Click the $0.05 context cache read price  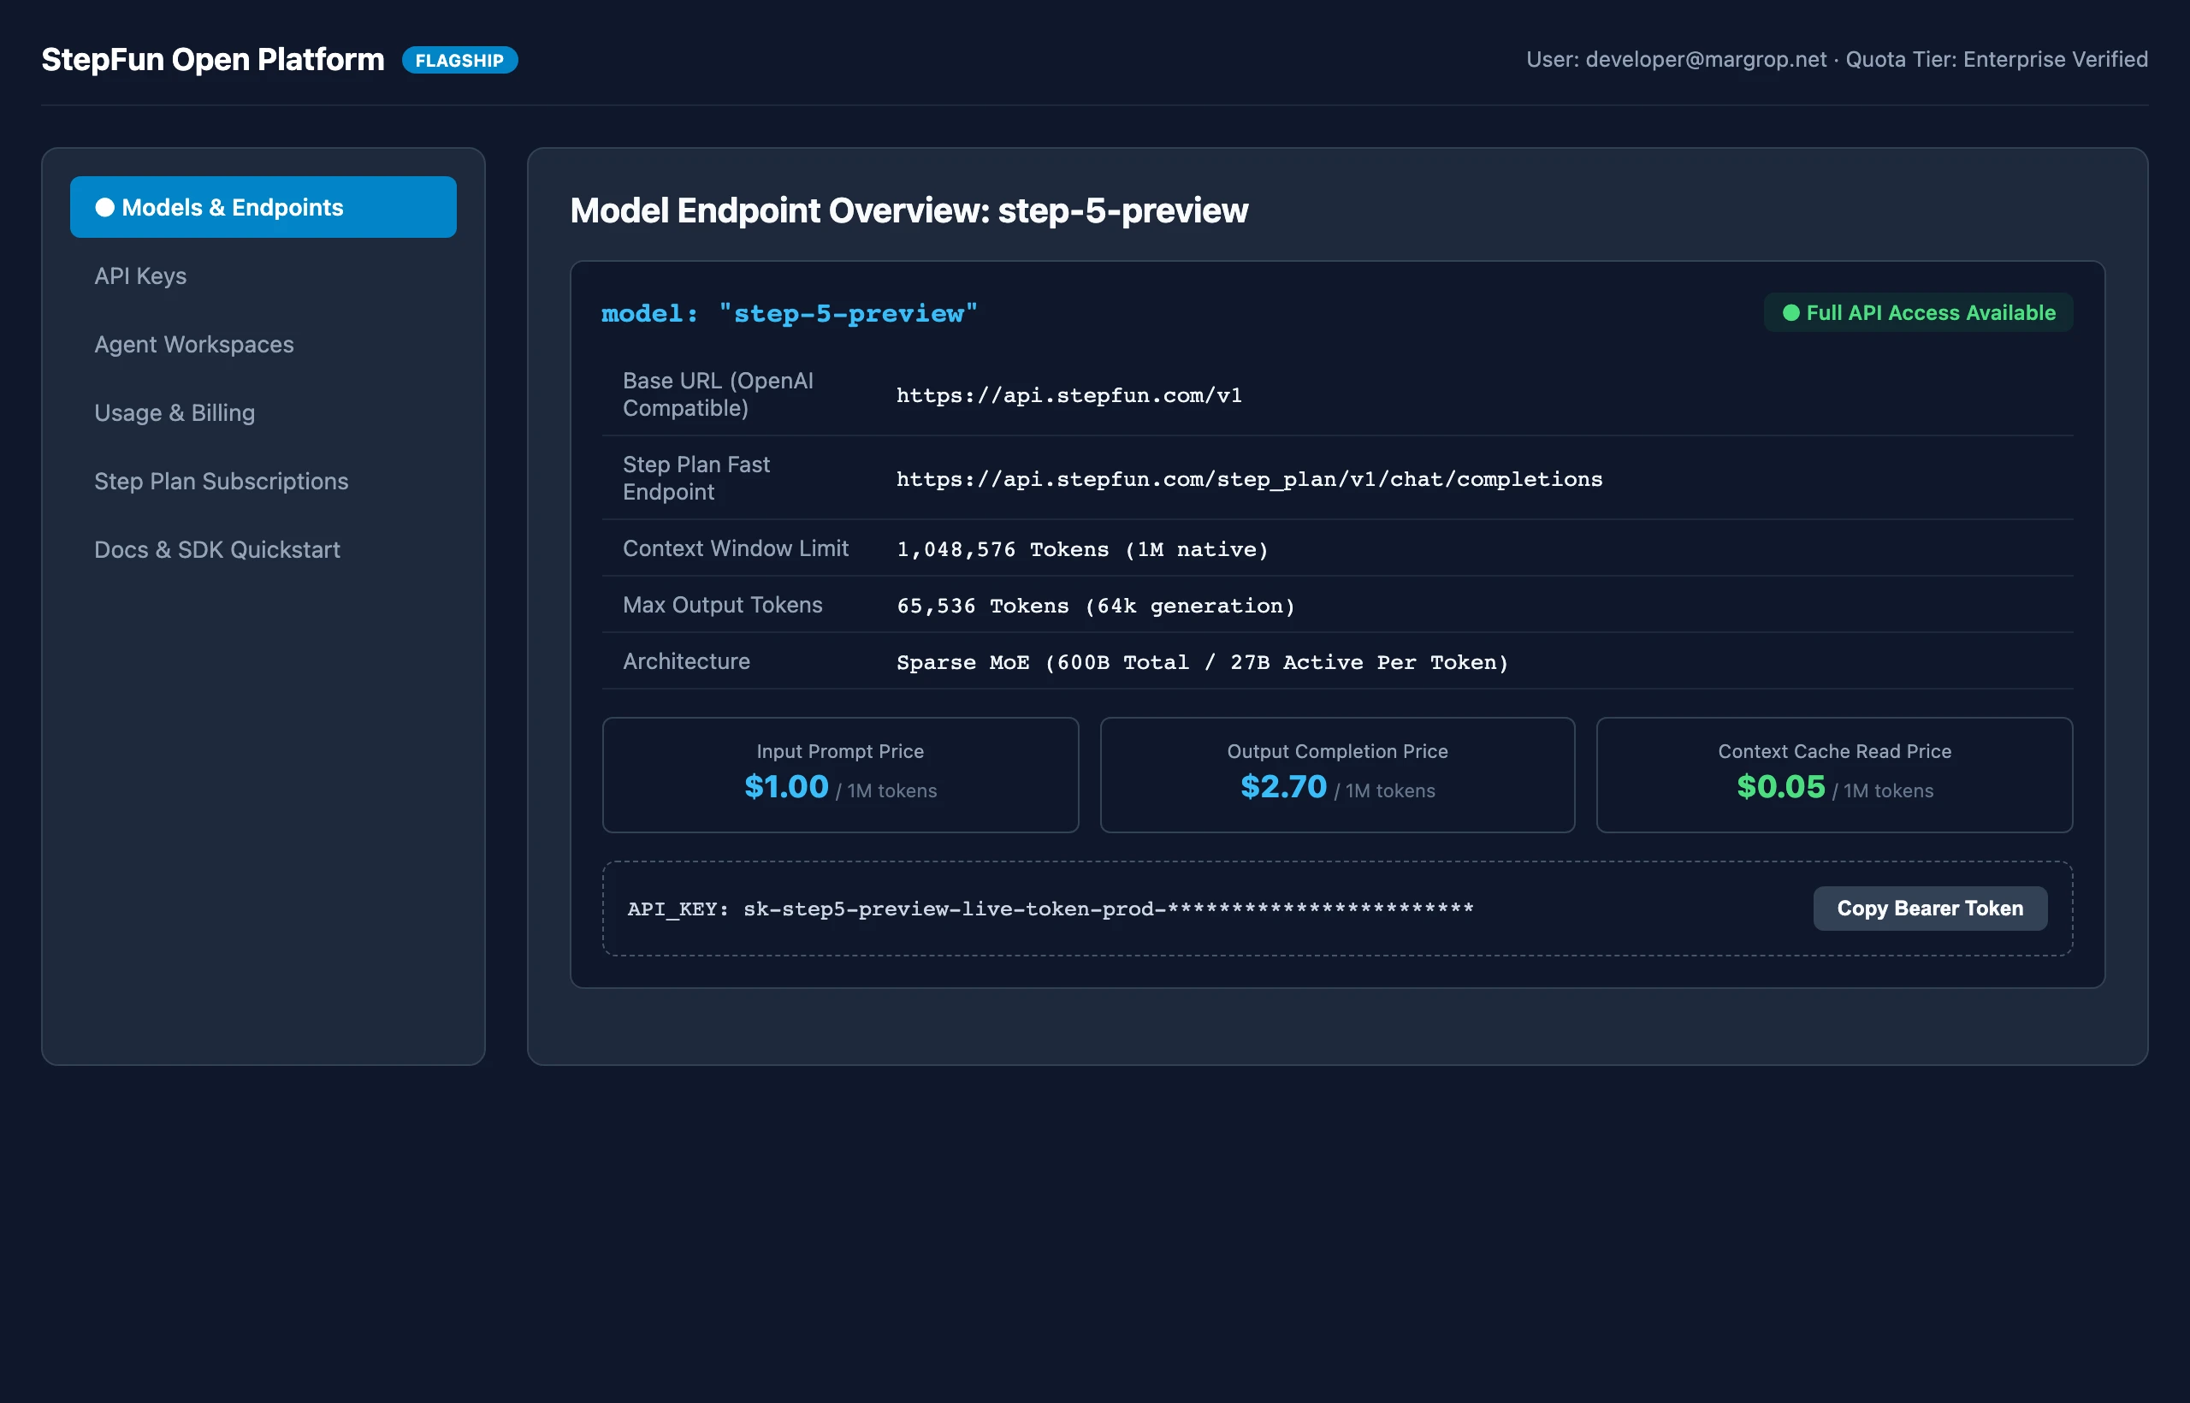tap(1781, 786)
